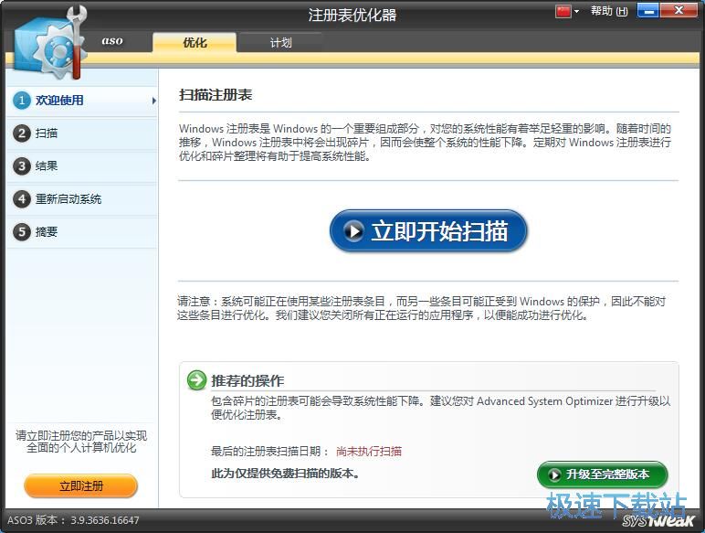Screen dimensions: 705x533
Task: Start scan with 立即开始扫描 button
Action: click(428, 231)
